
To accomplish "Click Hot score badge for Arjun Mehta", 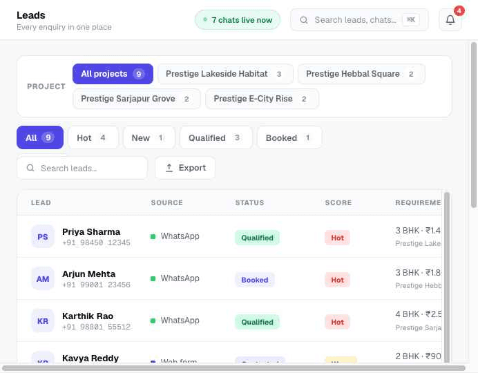I will click(337, 280).
